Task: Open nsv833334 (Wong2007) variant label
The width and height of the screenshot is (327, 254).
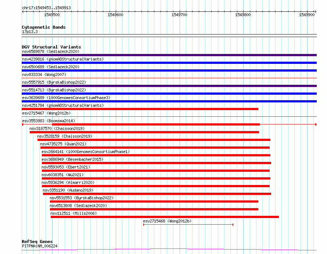Action: pos(44,75)
